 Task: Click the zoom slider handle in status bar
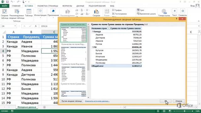[185, 111]
